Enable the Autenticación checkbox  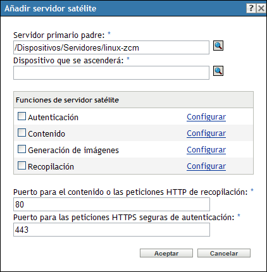[x=22, y=116]
